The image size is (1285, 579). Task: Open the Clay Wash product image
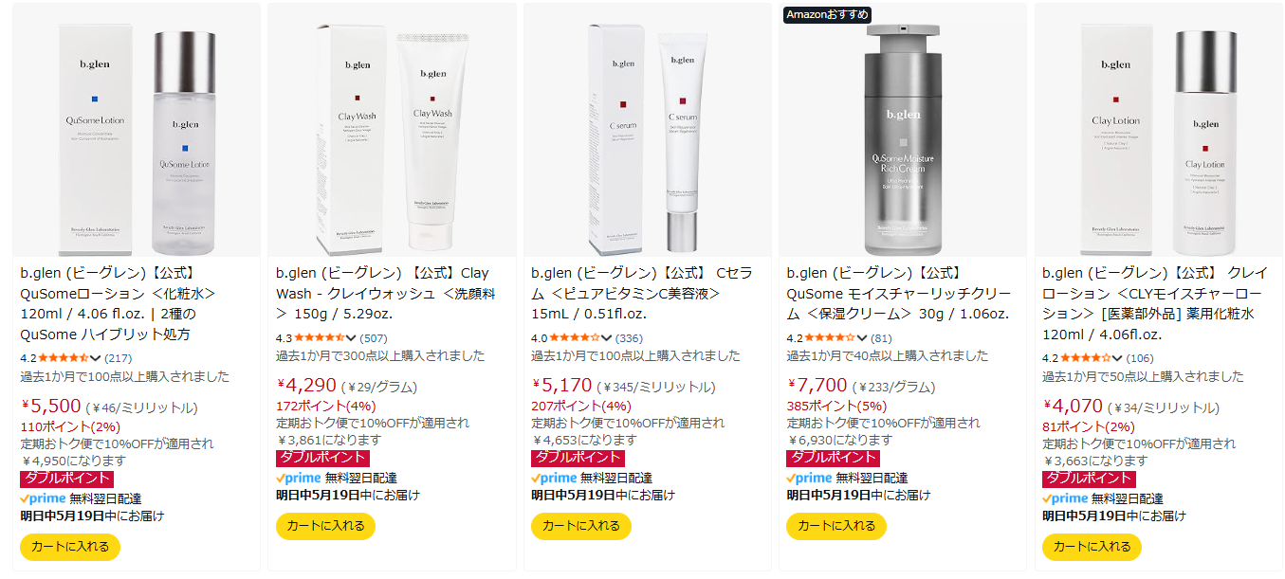pos(392,130)
